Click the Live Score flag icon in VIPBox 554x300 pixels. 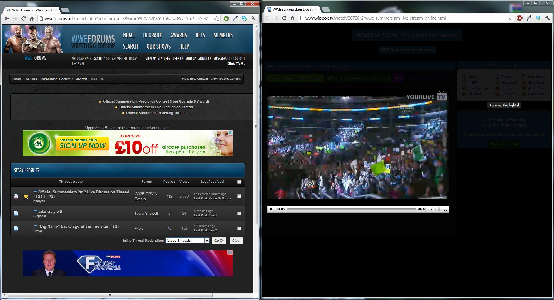[524, 77]
